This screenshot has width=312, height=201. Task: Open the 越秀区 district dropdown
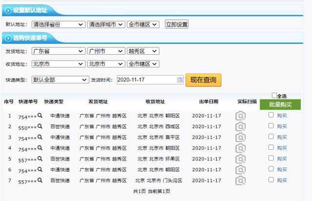[x=143, y=51]
